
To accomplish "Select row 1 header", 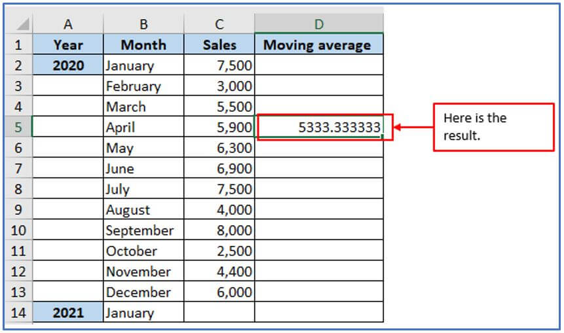I will tap(19, 45).
